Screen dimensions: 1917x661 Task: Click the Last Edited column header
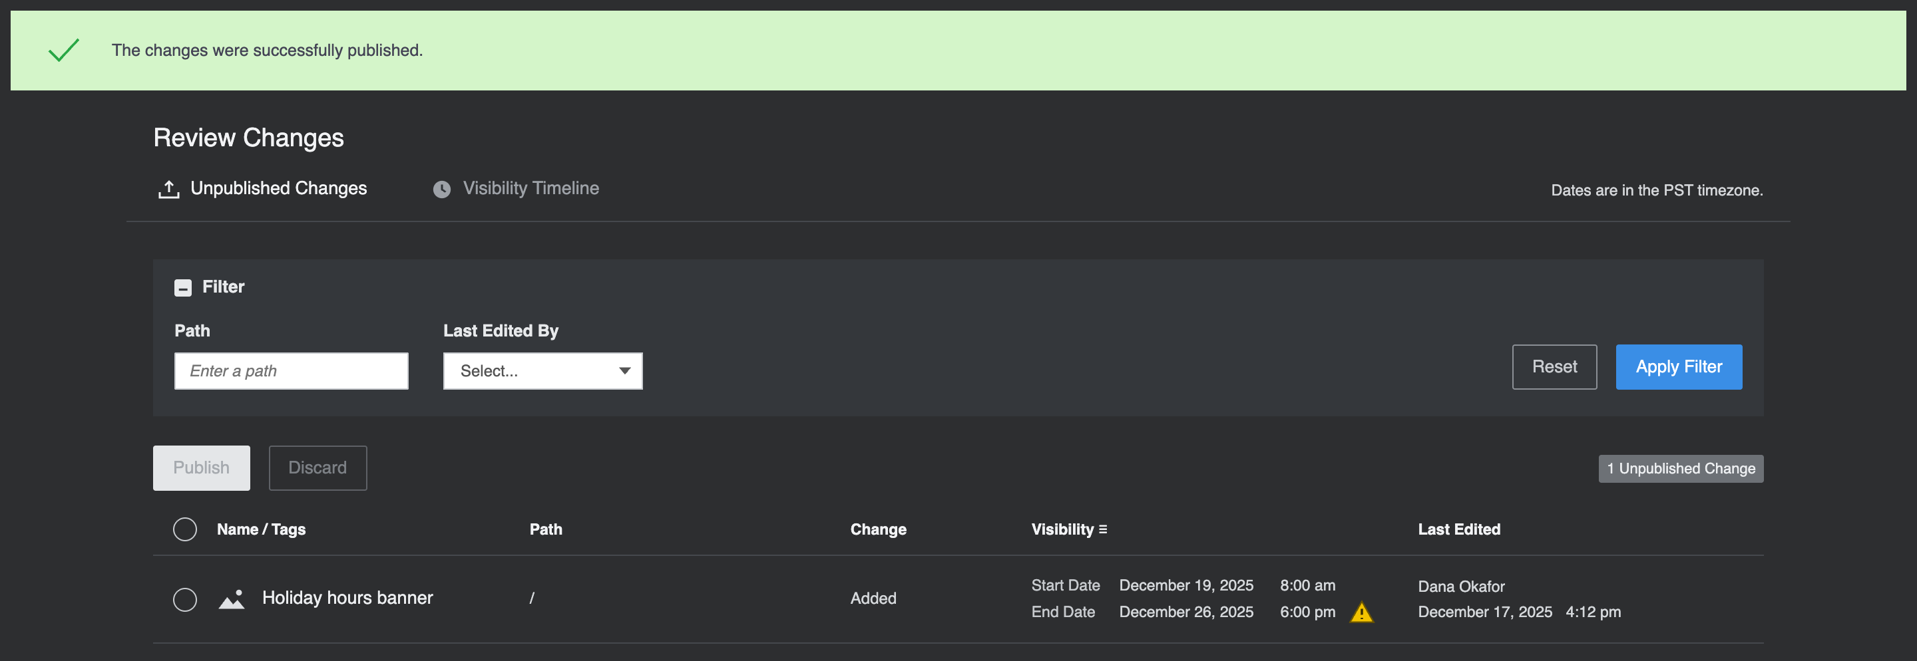(1458, 529)
